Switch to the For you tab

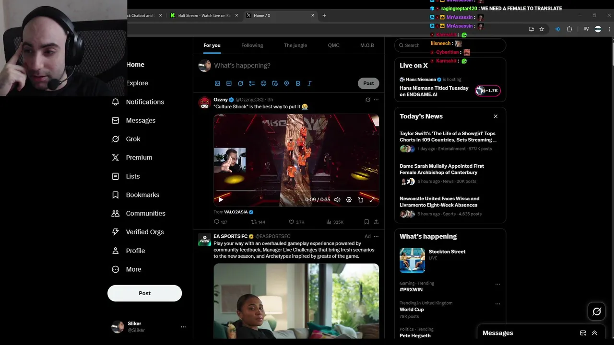tap(212, 45)
